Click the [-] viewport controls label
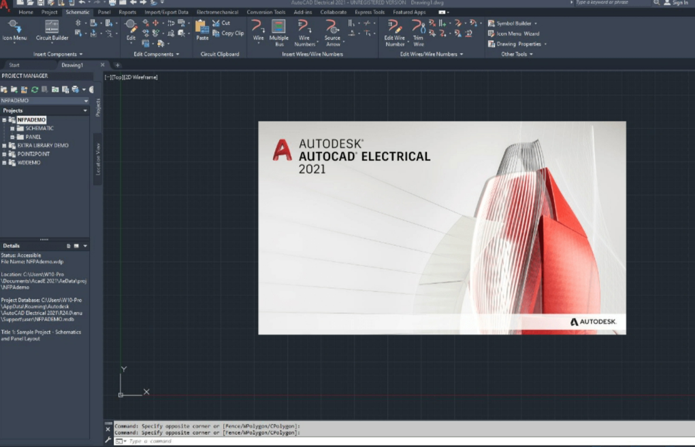The height and width of the screenshot is (447, 695). (108, 77)
